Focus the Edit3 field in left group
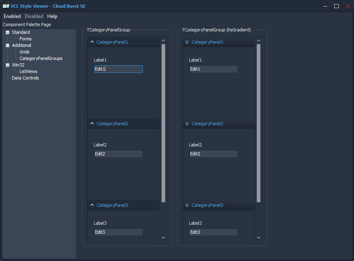This screenshot has height=261, width=354. tap(118, 232)
